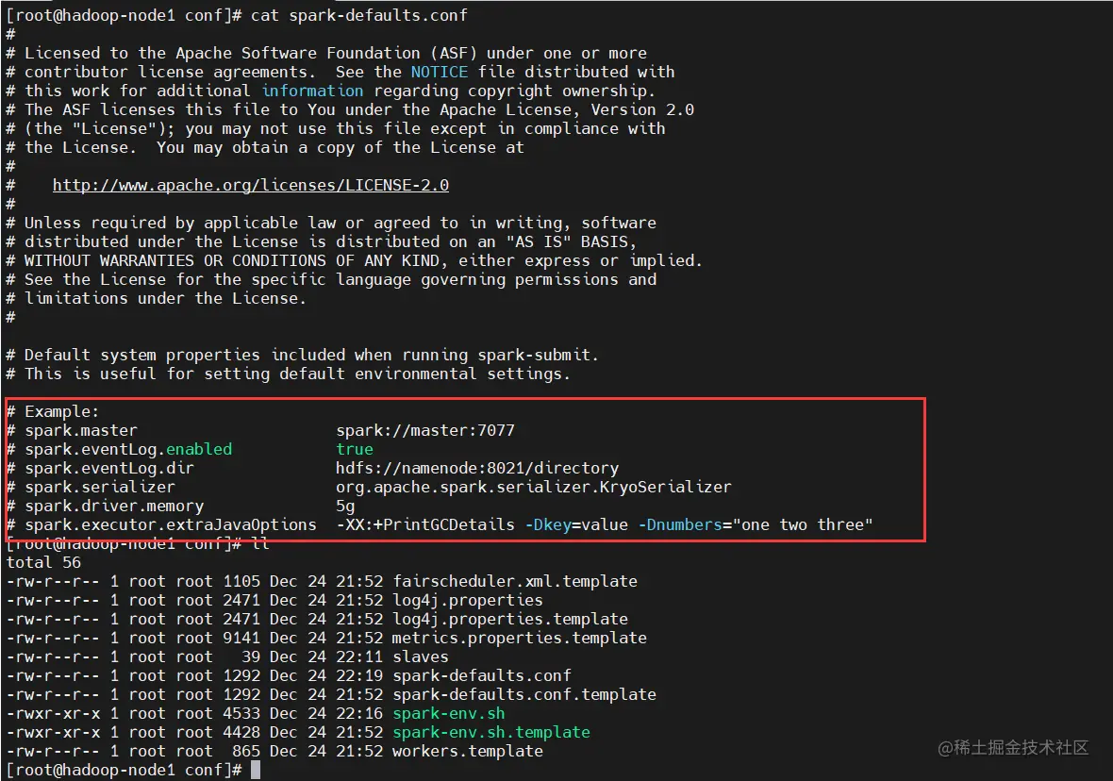The width and height of the screenshot is (1113, 781).
Task: Click 'Default system properties' comment line
Action: (x=303, y=355)
